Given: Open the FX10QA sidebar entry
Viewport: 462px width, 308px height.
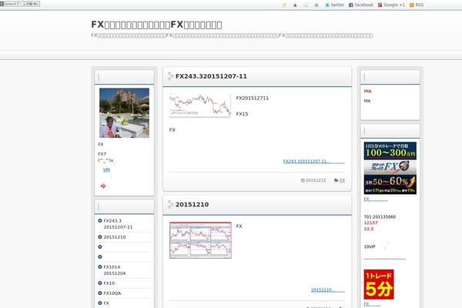Looking at the screenshot, I should click(112, 293).
